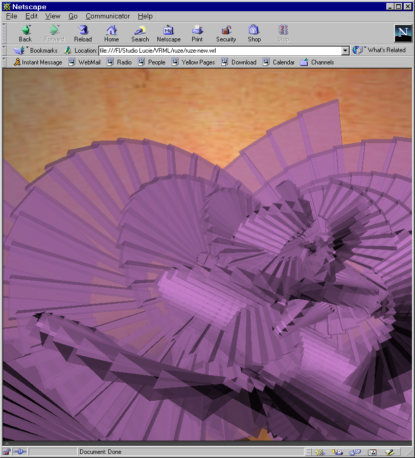Image resolution: width=415 pixels, height=458 pixels.
Task: Open the Calendar personal toolbar link
Action: 279,62
